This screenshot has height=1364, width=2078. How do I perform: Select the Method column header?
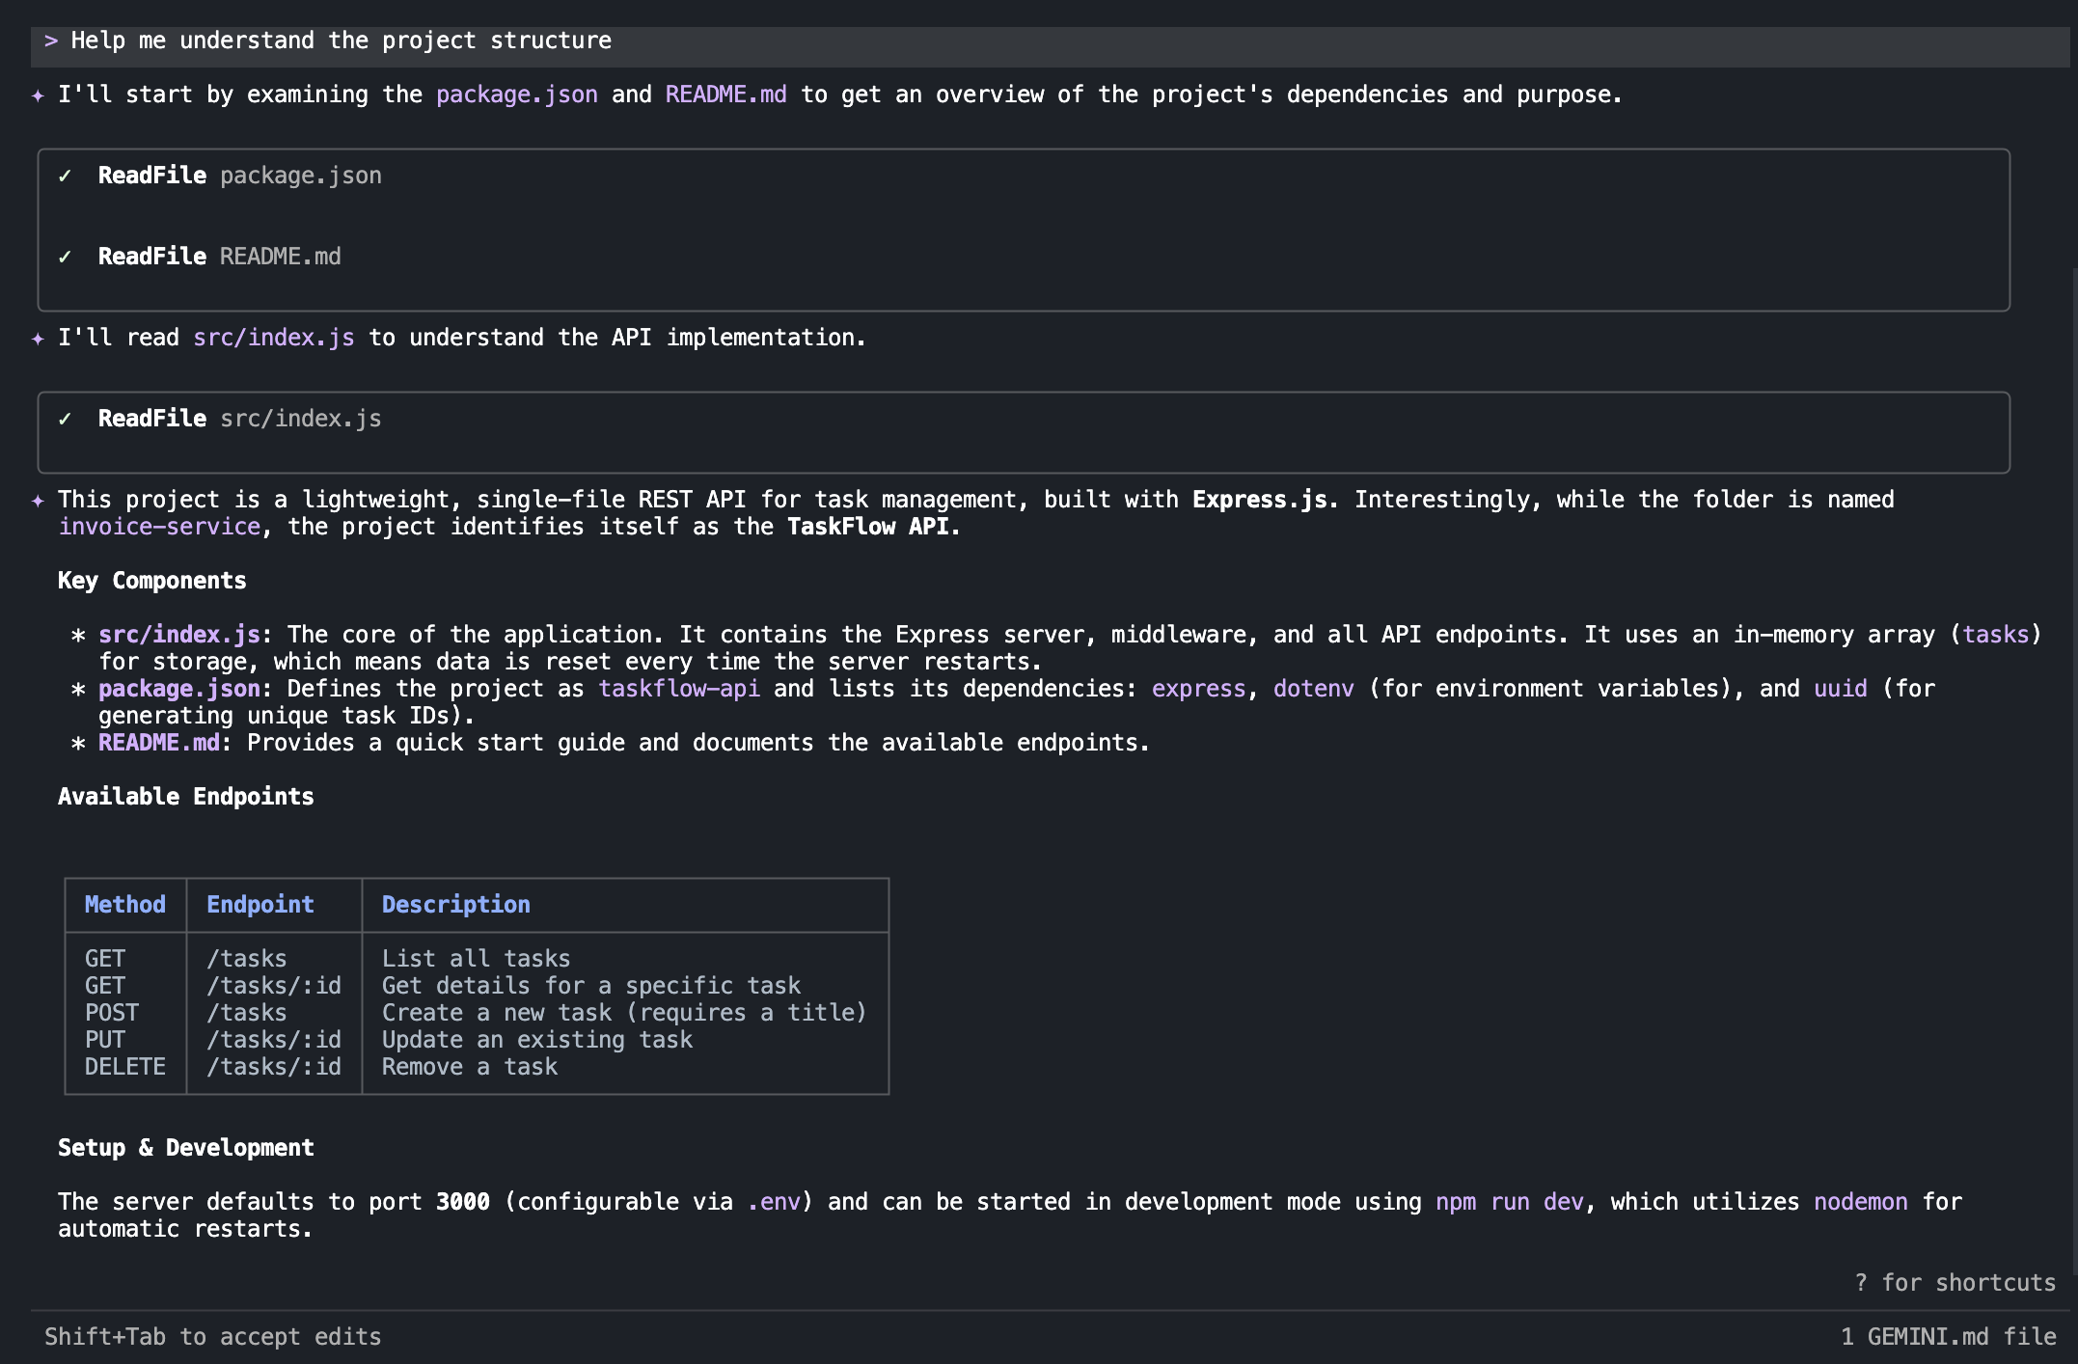(x=123, y=905)
